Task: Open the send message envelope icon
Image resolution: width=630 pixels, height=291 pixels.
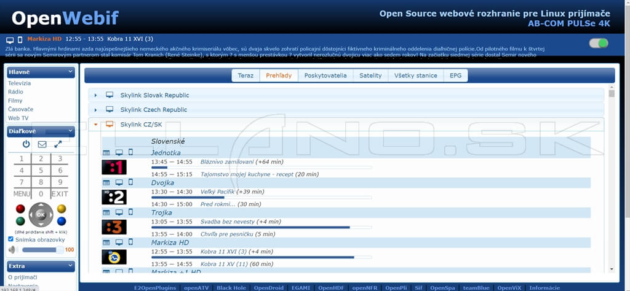Action: coord(42,144)
